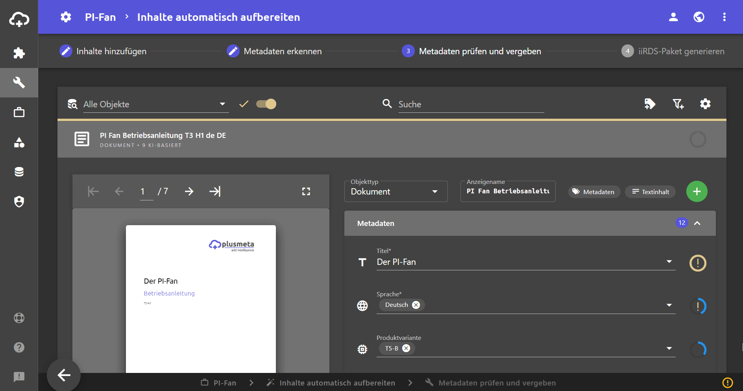Image resolution: width=743 pixels, height=391 pixels.
Task: Click the gear icon beside PI-Fan
Action: tap(66, 17)
